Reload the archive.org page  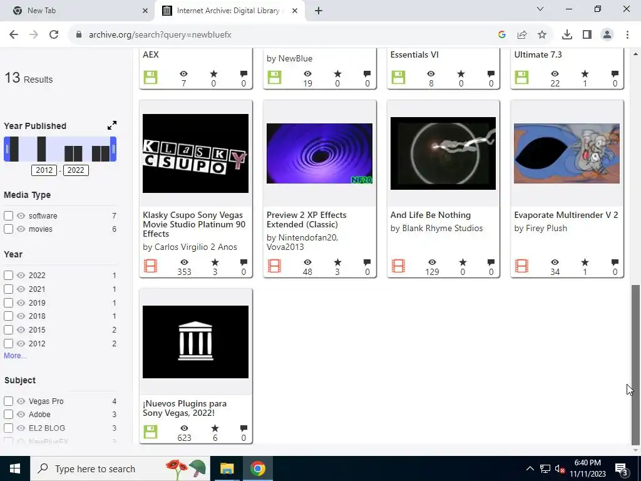coord(54,35)
